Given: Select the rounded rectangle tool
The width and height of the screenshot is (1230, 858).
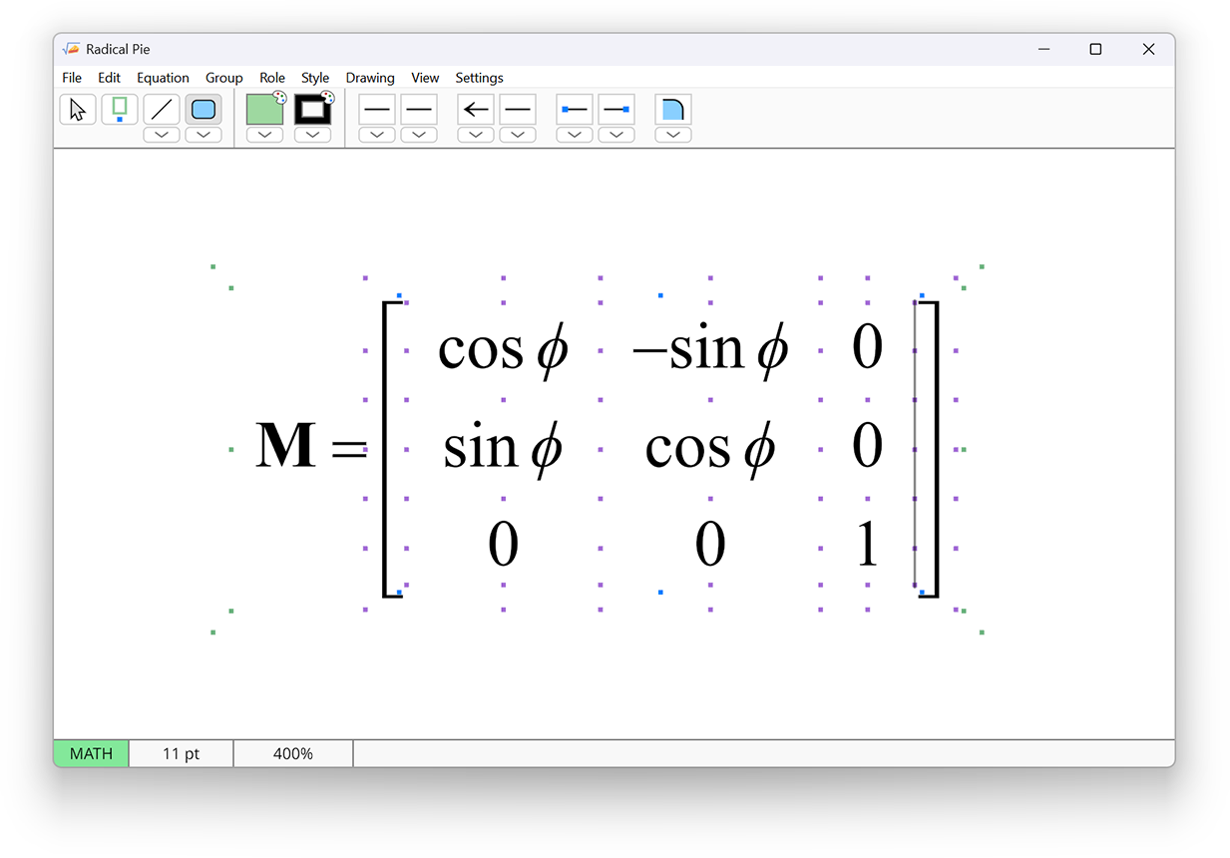Looking at the screenshot, I should tap(203, 109).
